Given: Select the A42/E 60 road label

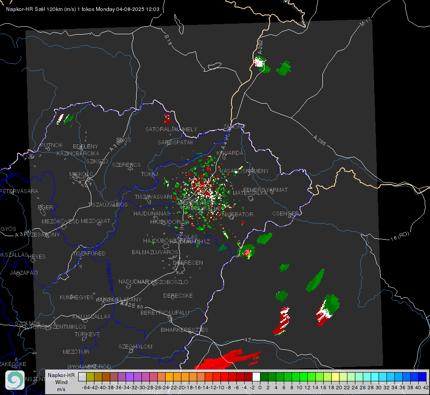Looking at the screenshot, I should [132, 305].
